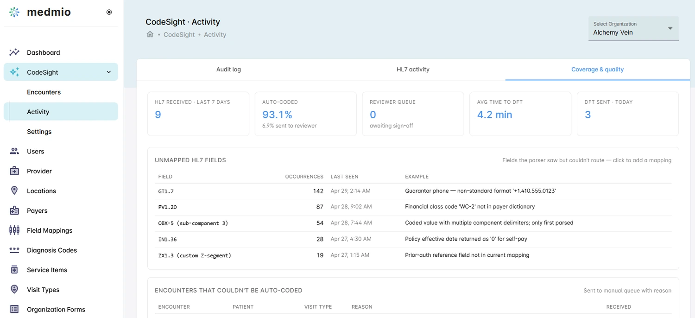The height and width of the screenshot is (318, 695).
Task: Go to Payers page
Action: [x=61, y=210]
